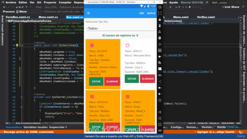Click the Live Share button
Image resolution: width=247 pixels, height=139 pixels.
click(230, 7)
